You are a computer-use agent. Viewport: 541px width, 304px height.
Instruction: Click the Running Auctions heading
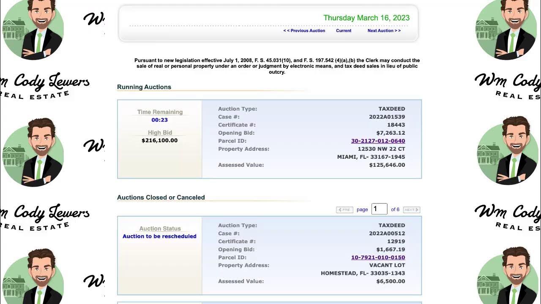point(144,87)
